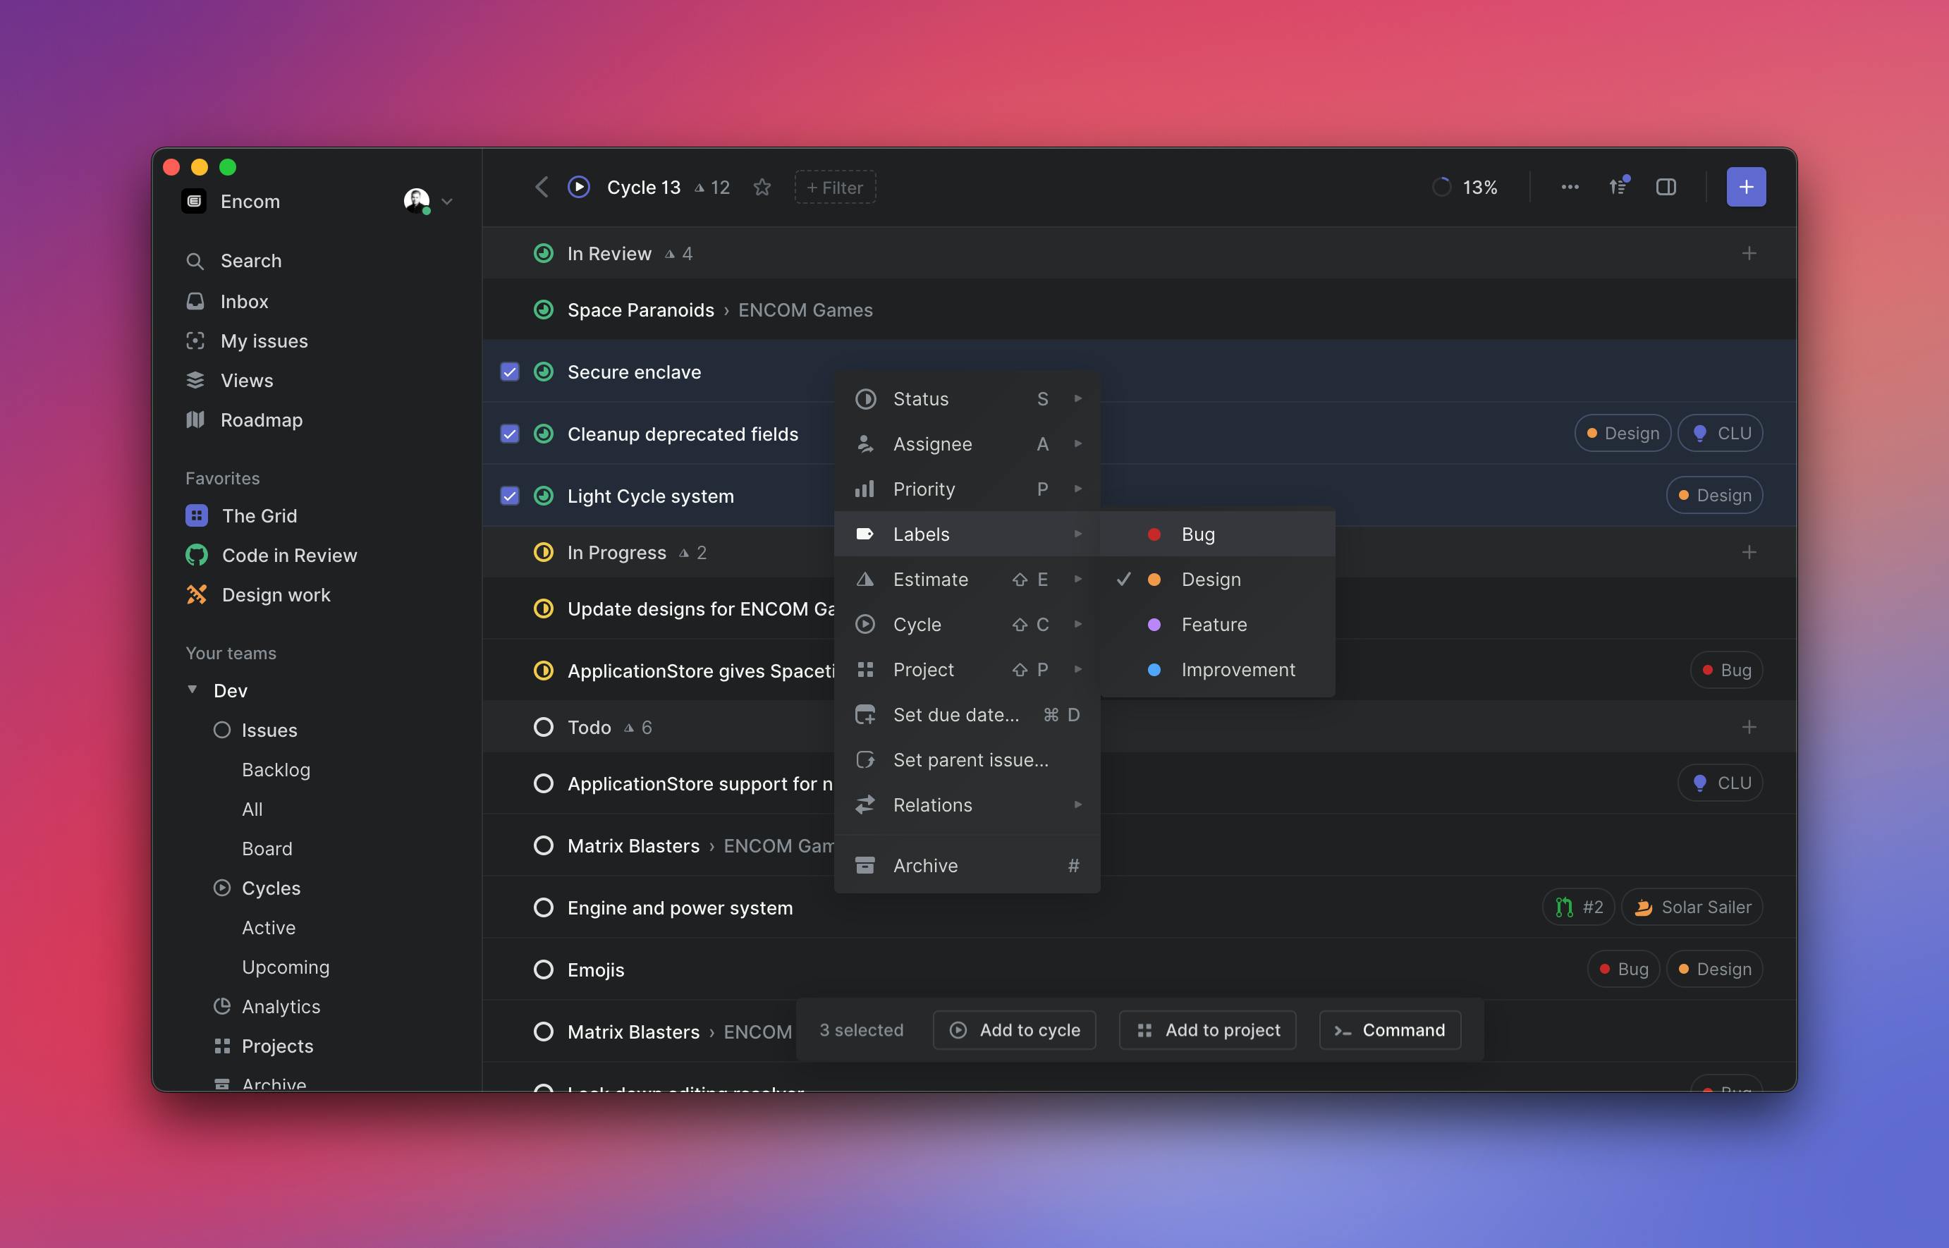Click the Design label on Light Cycle system
Image resolution: width=1949 pixels, height=1248 pixels.
[x=1715, y=496]
